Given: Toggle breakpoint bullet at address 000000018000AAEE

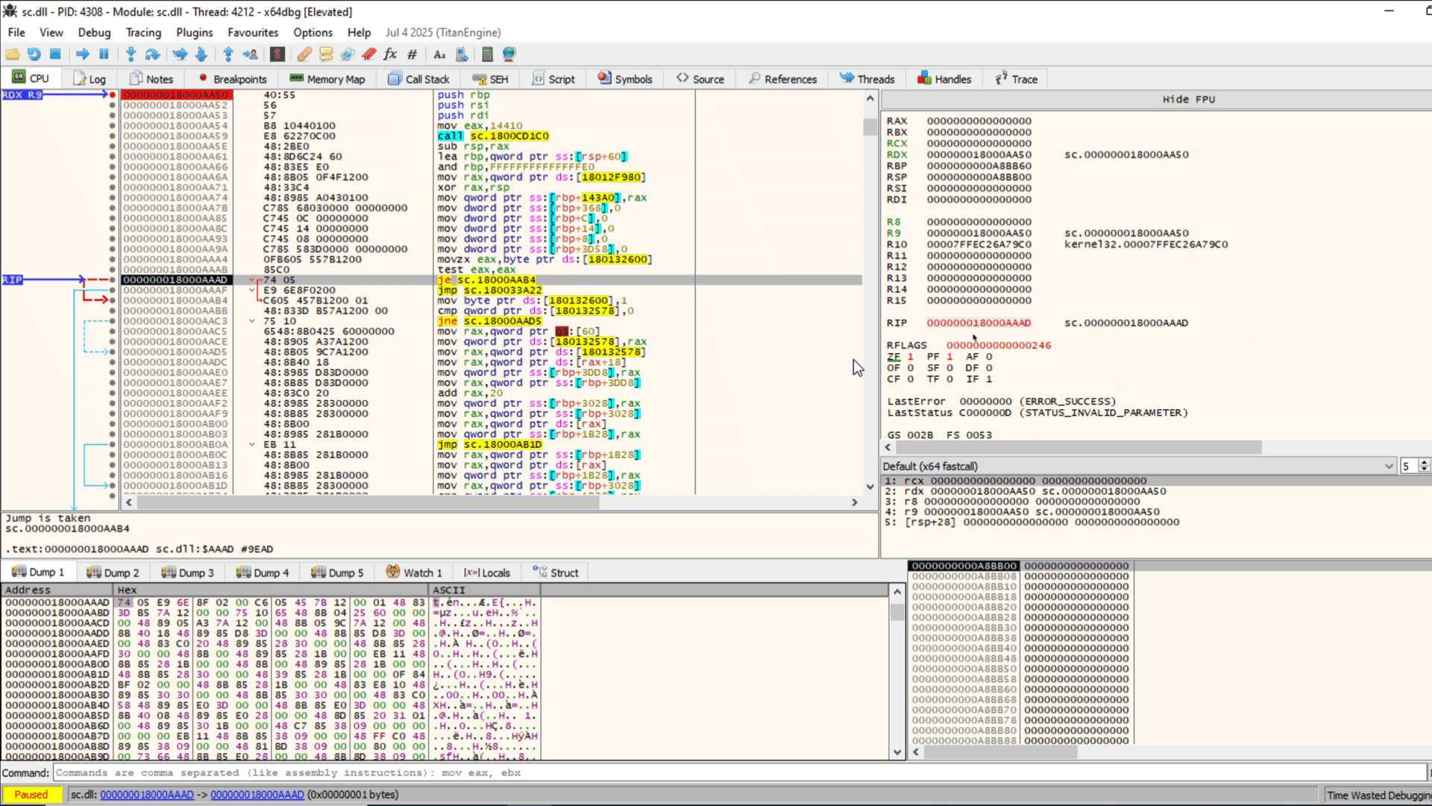Looking at the screenshot, I should pyautogui.click(x=113, y=393).
